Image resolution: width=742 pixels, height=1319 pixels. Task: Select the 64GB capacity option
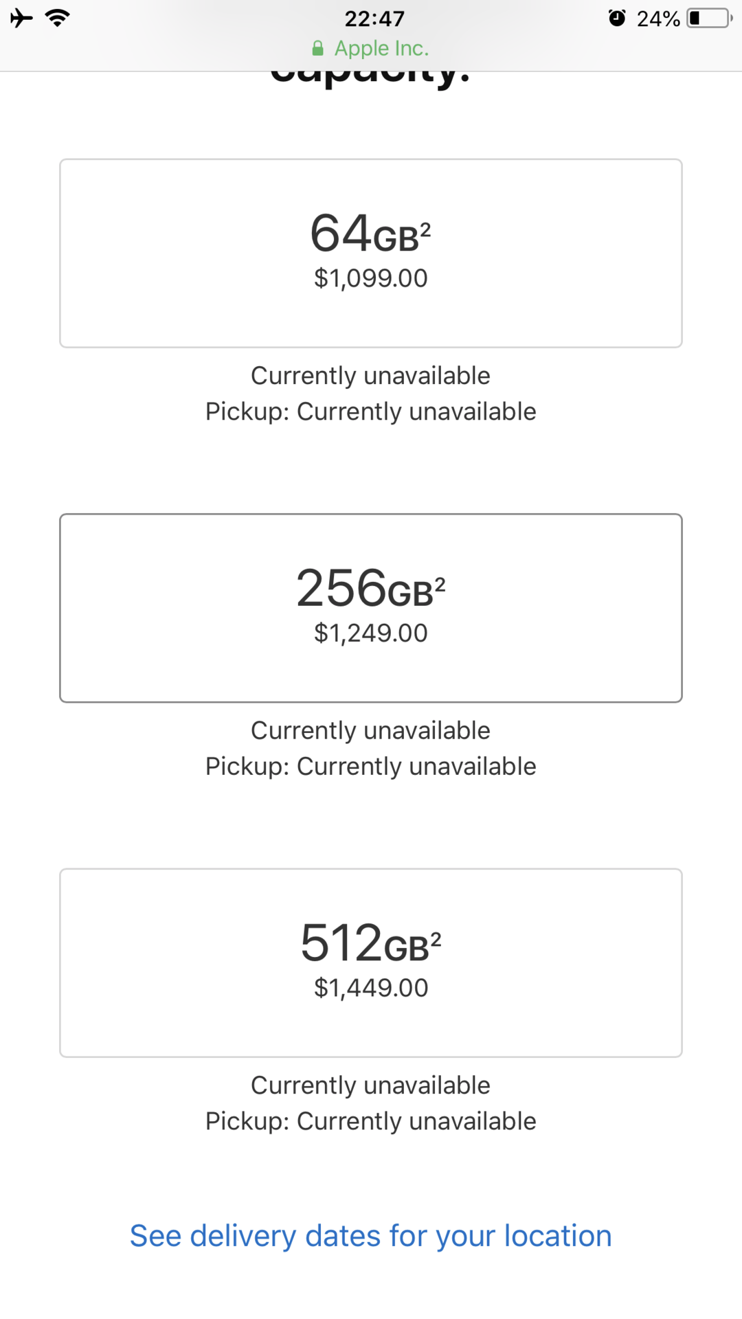tap(371, 253)
